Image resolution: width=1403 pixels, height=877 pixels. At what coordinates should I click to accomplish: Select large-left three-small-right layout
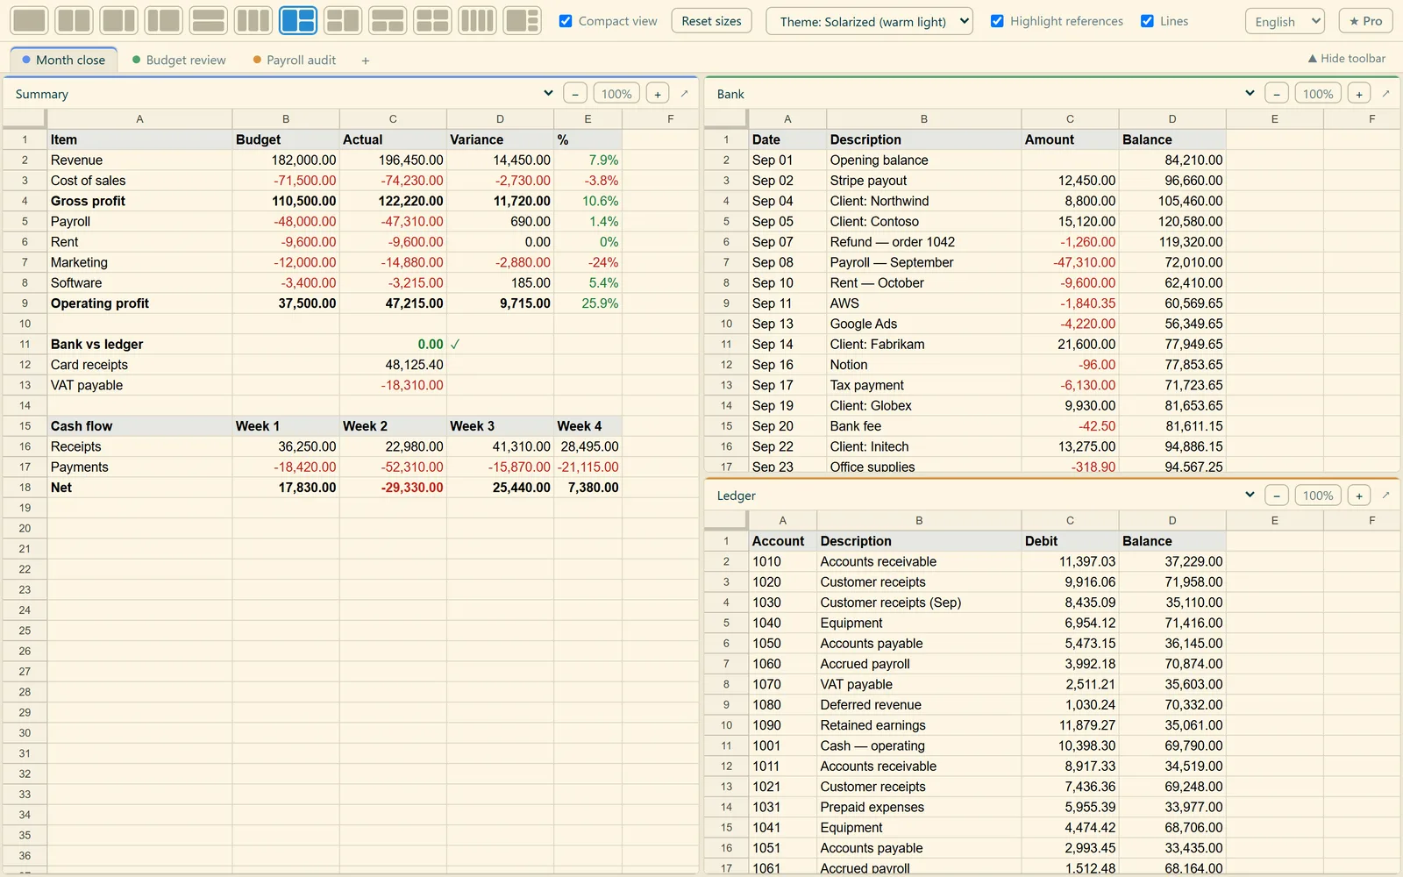pyautogui.click(x=522, y=20)
